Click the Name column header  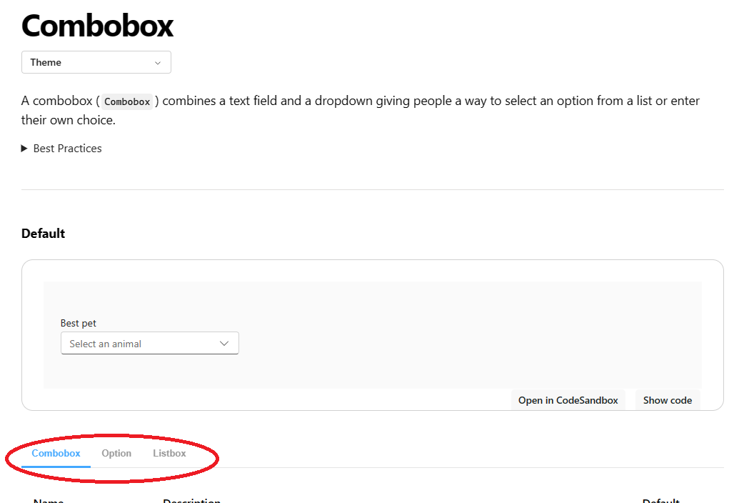point(48,500)
